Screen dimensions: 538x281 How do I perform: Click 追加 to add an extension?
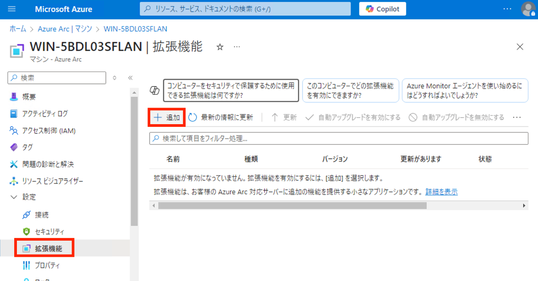pyautogui.click(x=167, y=118)
